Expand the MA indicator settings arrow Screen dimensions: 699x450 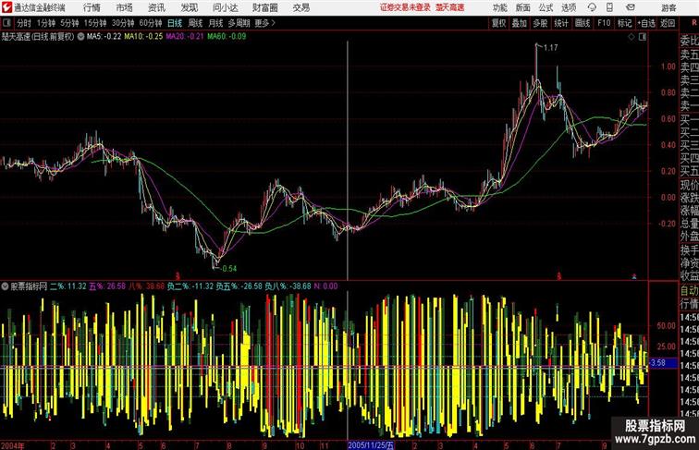point(80,37)
